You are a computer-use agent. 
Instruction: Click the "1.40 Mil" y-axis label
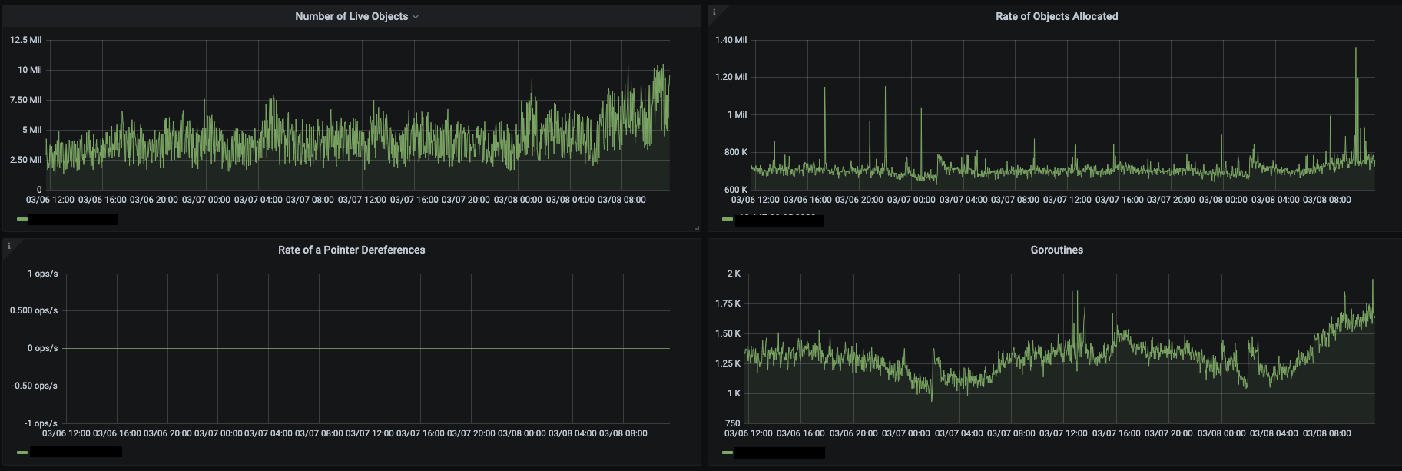[731, 40]
